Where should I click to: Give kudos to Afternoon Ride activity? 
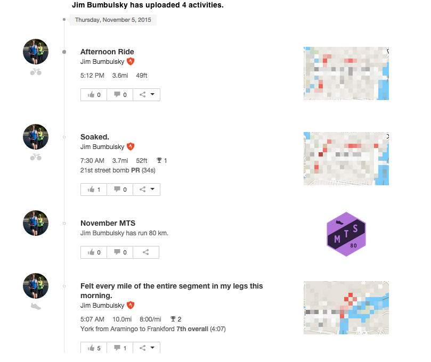point(94,95)
